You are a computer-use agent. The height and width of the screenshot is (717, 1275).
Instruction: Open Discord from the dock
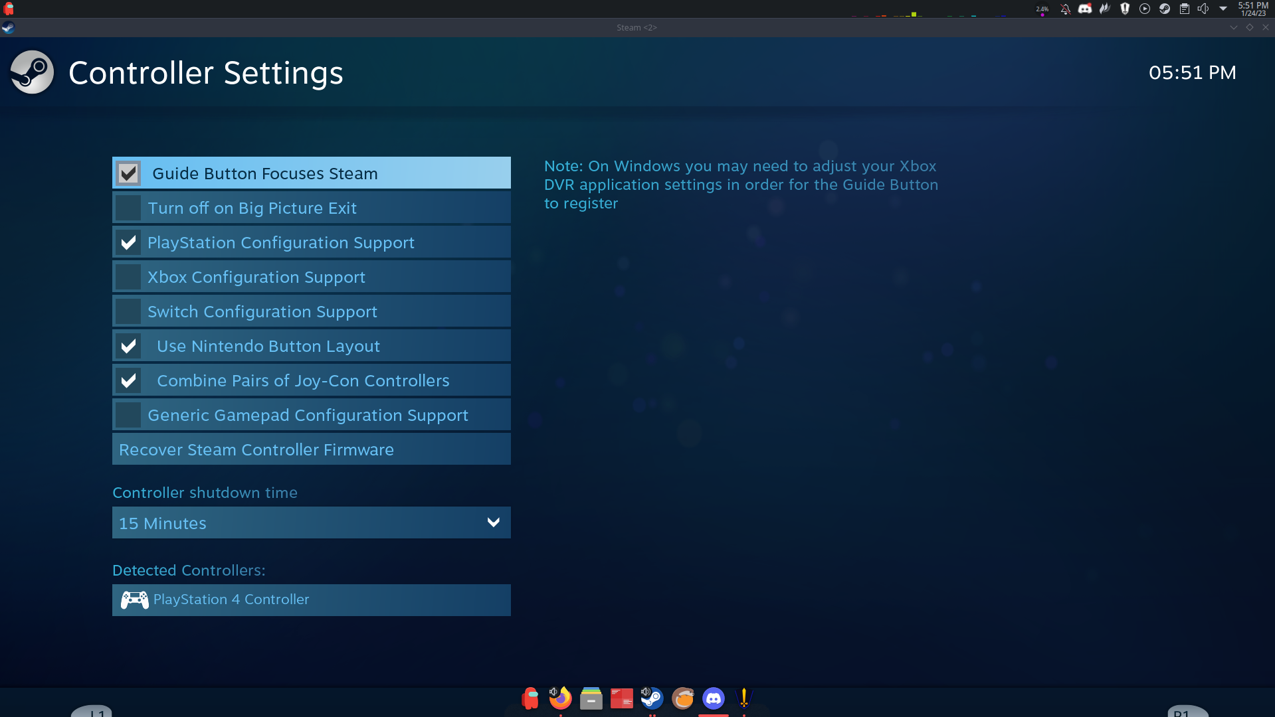click(714, 698)
